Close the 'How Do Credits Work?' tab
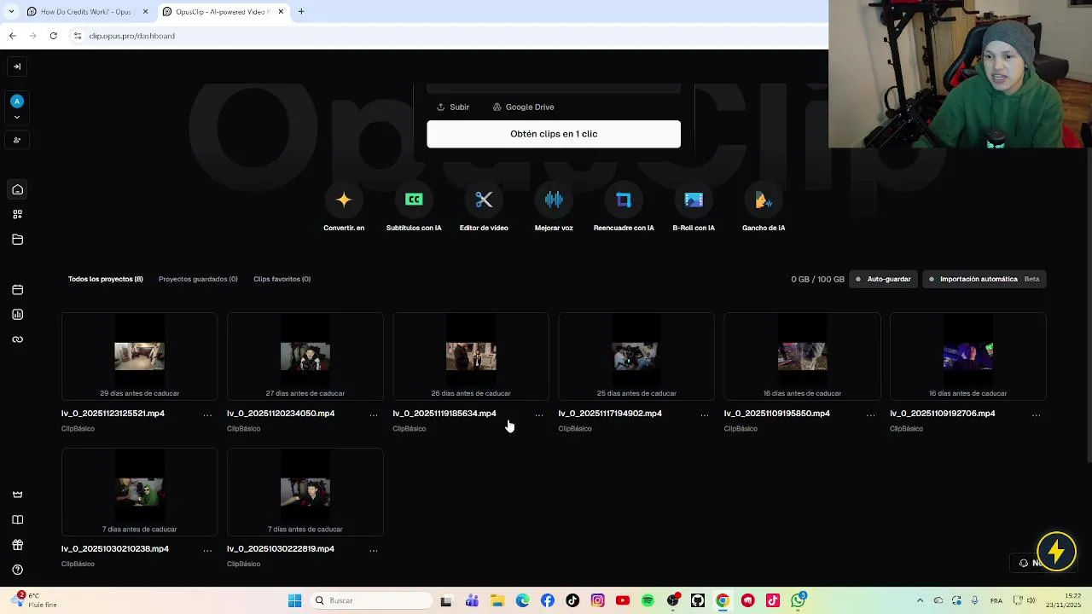1092x614 pixels. point(145,12)
